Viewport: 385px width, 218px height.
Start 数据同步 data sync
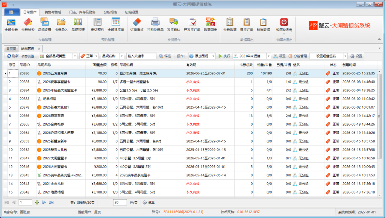coord(211,25)
